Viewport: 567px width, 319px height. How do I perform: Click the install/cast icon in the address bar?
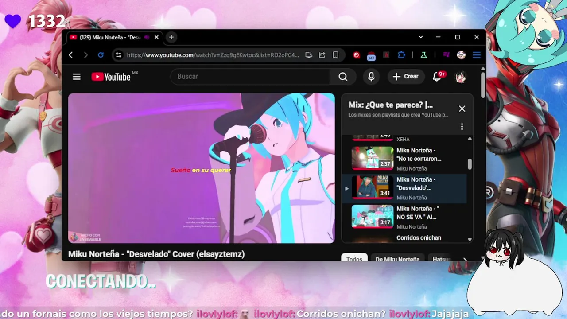[x=309, y=55]
